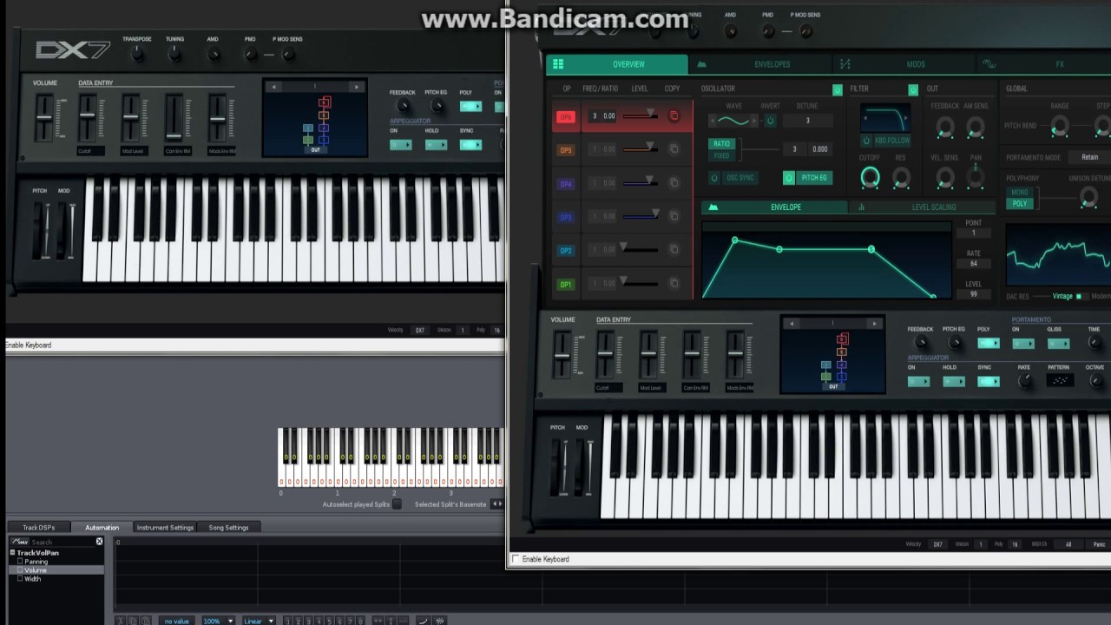Image resolution: width=1111 pixels, height=625 pixels.
Task: Click the waveform curve icon beside Search
Action: 20,542
